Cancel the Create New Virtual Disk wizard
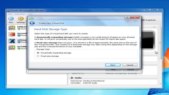Image resolution: width=169 pixels, height=95 pixels. [x=130, y=65]
